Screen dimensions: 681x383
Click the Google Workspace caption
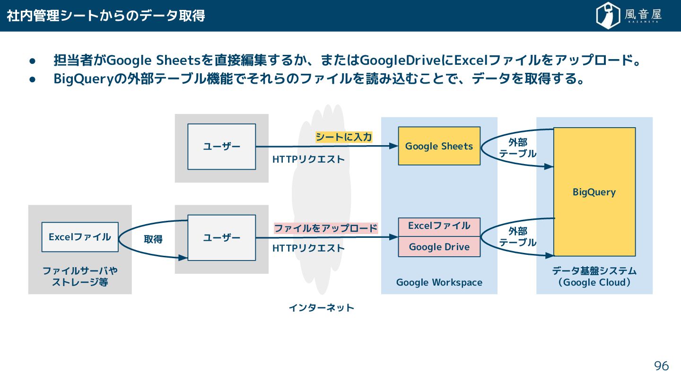(x=439, y=282)
